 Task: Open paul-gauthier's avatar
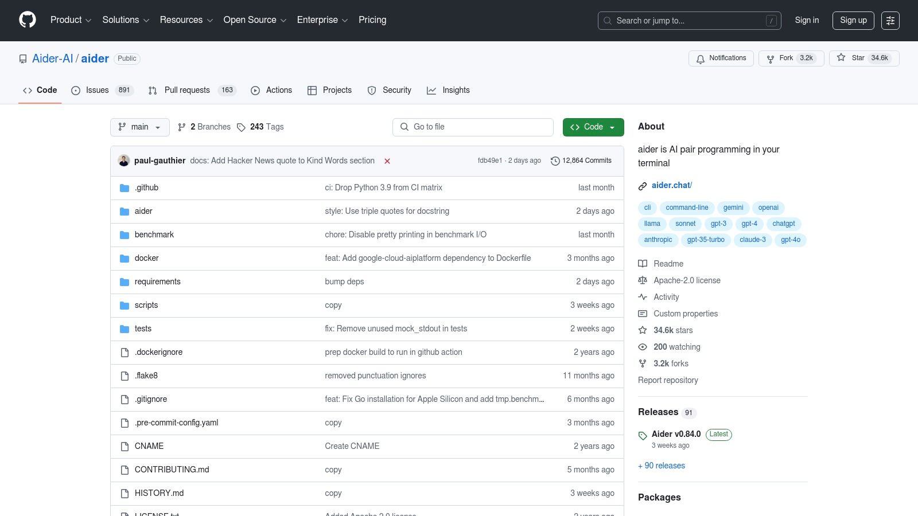(x=124, y=161)
